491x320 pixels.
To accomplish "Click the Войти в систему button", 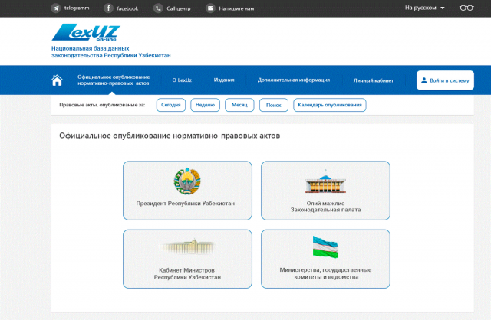I will click(445, 80).
